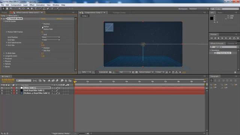
Task: Click the Search Help field
Action: tap(225, 9)
